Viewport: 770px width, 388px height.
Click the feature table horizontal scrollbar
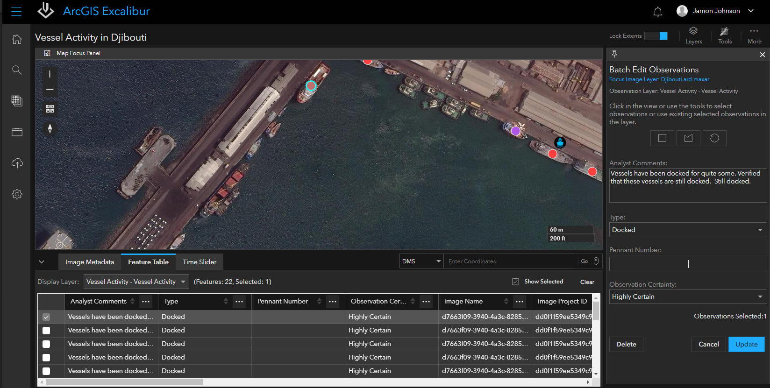click(125, 382)
